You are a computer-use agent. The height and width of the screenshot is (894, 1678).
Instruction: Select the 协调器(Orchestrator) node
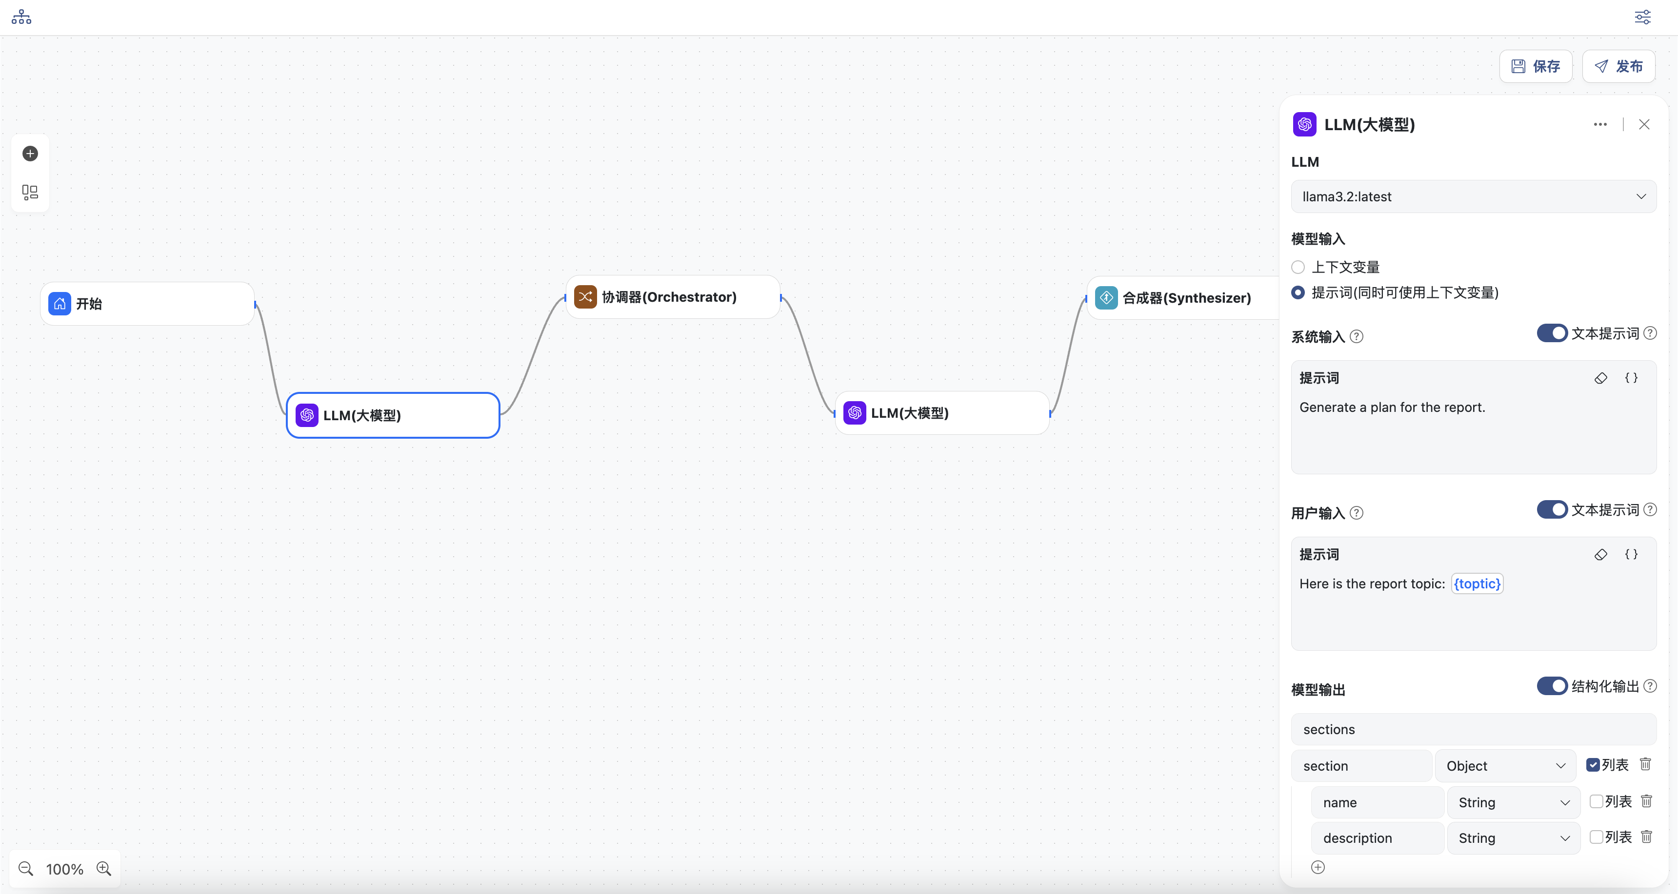(672, 297)
